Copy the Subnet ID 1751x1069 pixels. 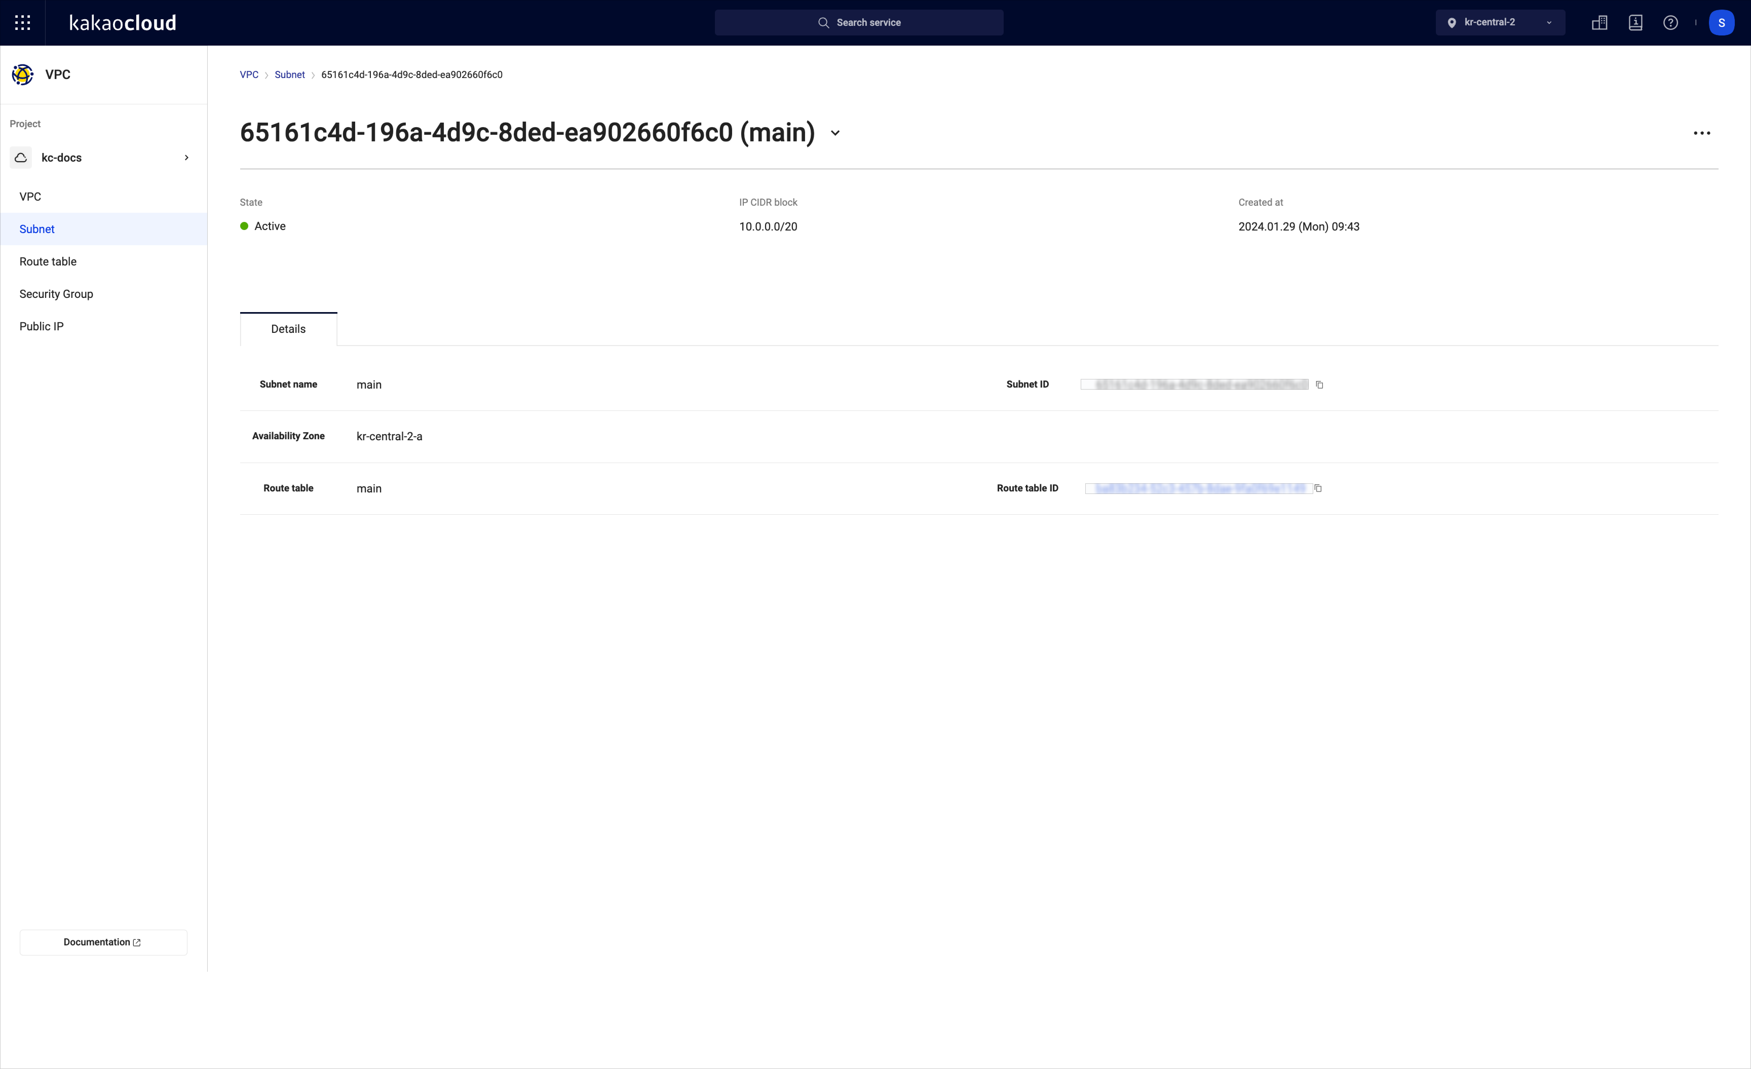coord(1320,385)
